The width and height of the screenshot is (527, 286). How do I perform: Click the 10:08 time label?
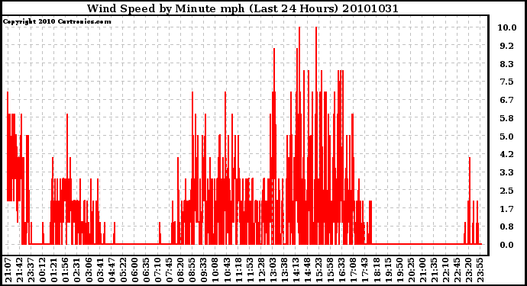click(x=215, y=271)
